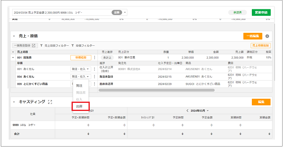
Task: Click the SUGOI とにかくすごい商品 product cell
Action: tap(203, 84)
